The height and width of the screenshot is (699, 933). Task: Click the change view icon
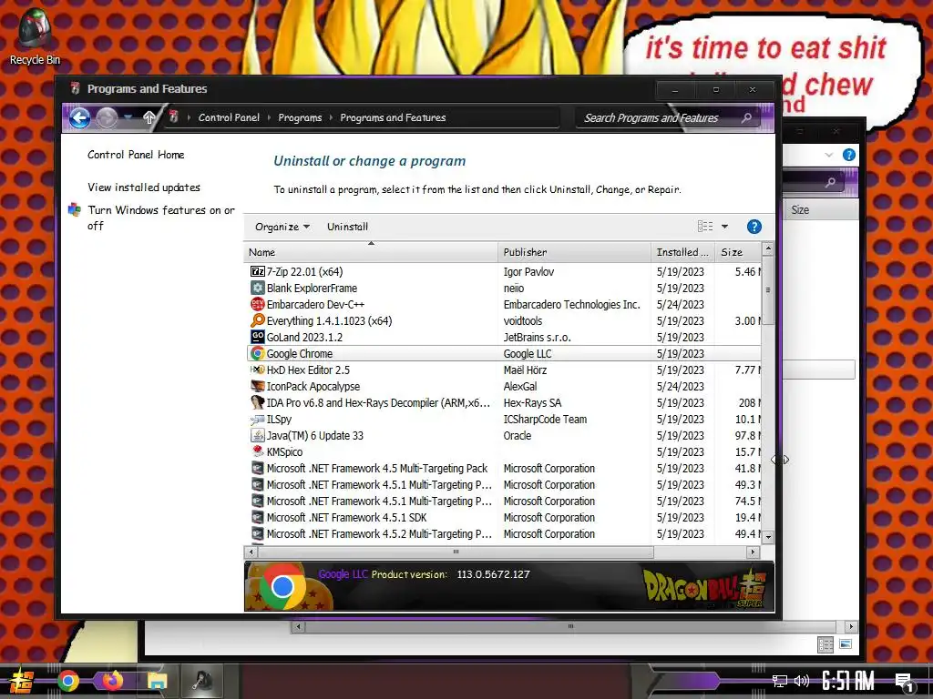click(x=705, y=227)
